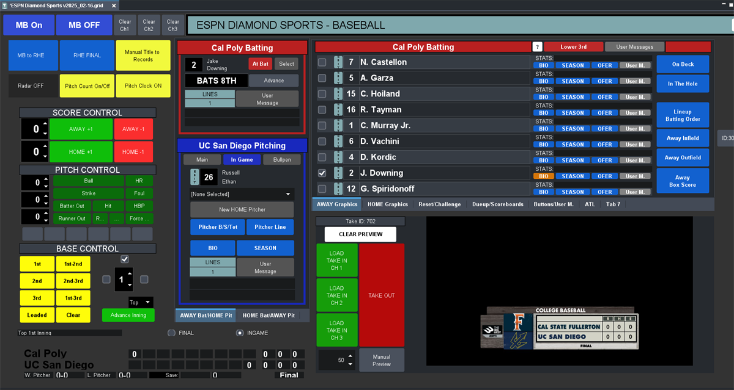Click the MB On button

(29, 25)
